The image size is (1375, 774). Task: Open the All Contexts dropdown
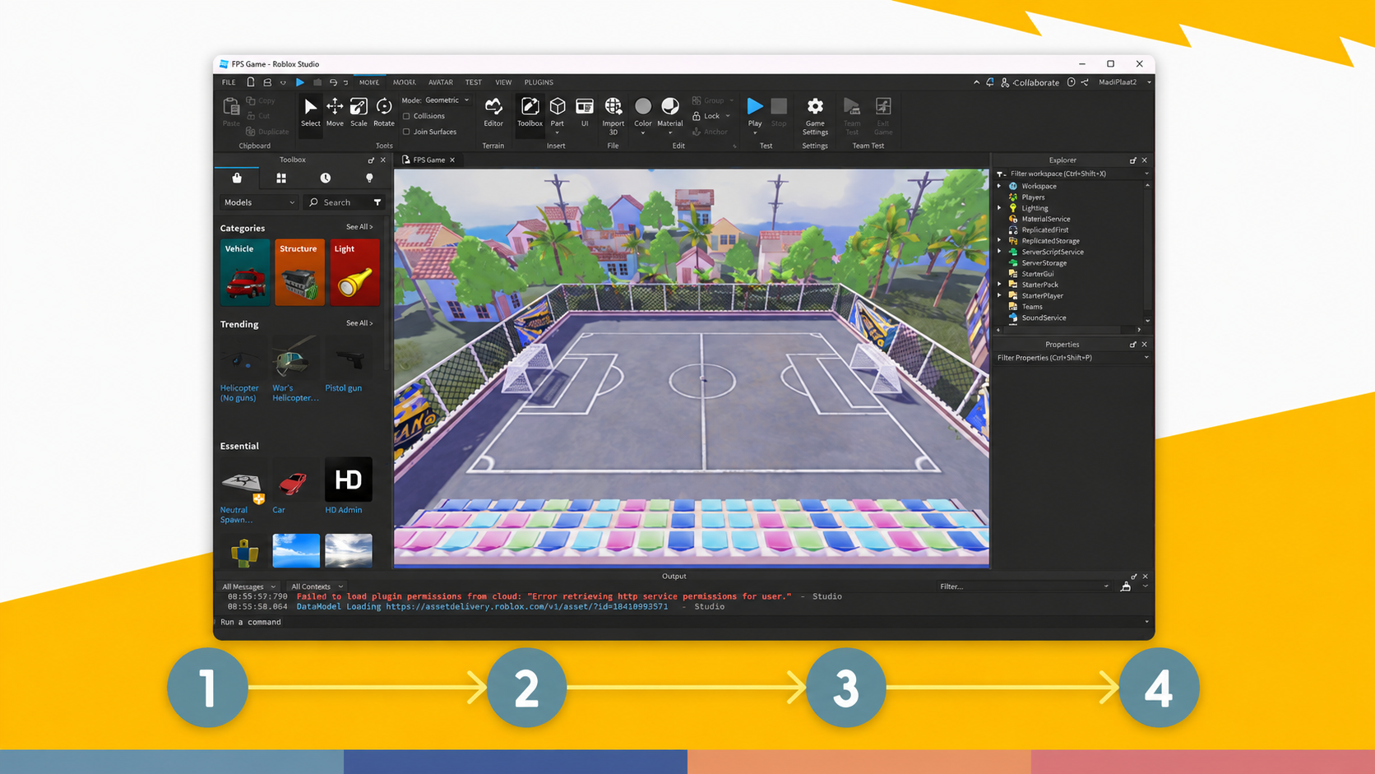click(317, 586)
